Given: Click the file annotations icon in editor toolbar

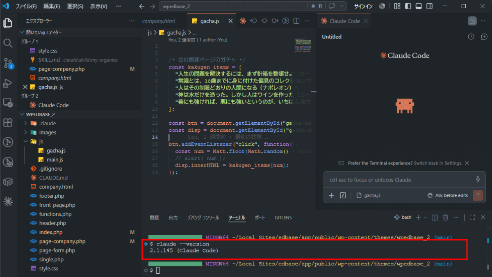Looking at the screenshot, I should coord(286,21).
